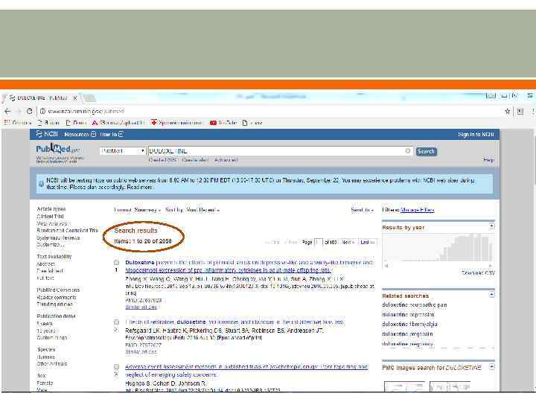Screen dimensions: 536x402
Task: Open Sign in to NCBI link
Action: (476, 134)
